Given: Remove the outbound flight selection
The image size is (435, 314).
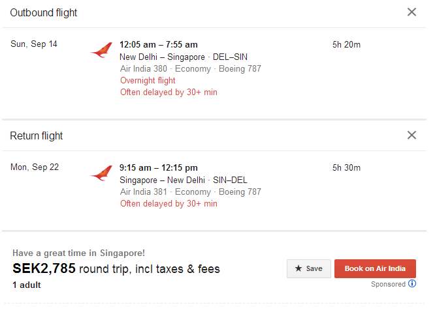Looking at the screenshot, I should click(x=411, y=12).
